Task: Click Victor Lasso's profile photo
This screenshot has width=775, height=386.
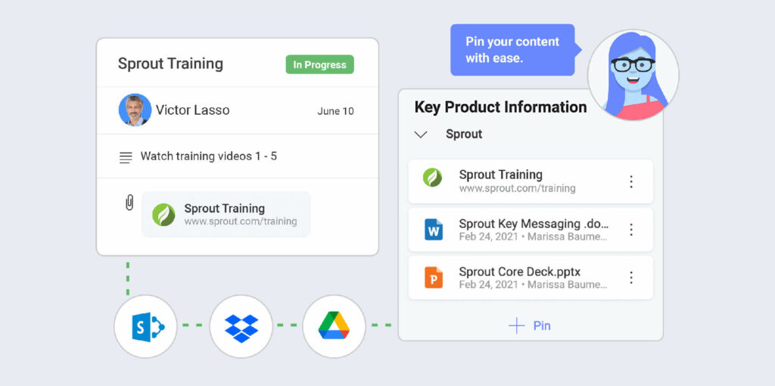Action: (135, 110)
